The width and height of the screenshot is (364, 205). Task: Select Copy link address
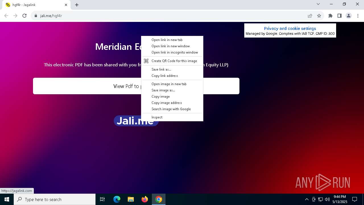[x=172, y=76]
